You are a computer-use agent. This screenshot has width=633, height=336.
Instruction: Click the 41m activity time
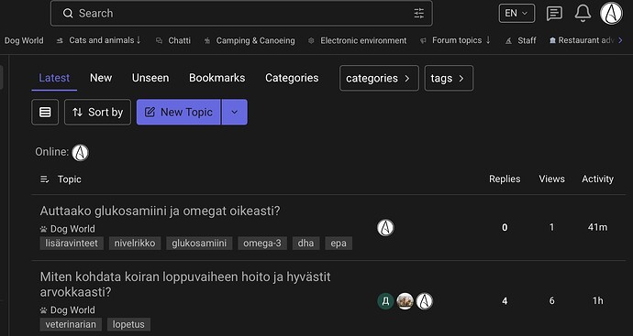[x=597, y=228]
